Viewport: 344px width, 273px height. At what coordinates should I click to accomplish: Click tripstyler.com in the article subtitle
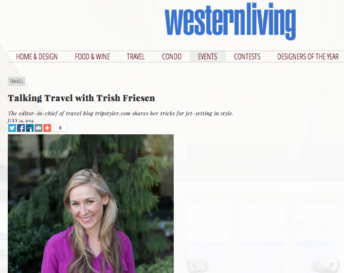click(112, 113)
